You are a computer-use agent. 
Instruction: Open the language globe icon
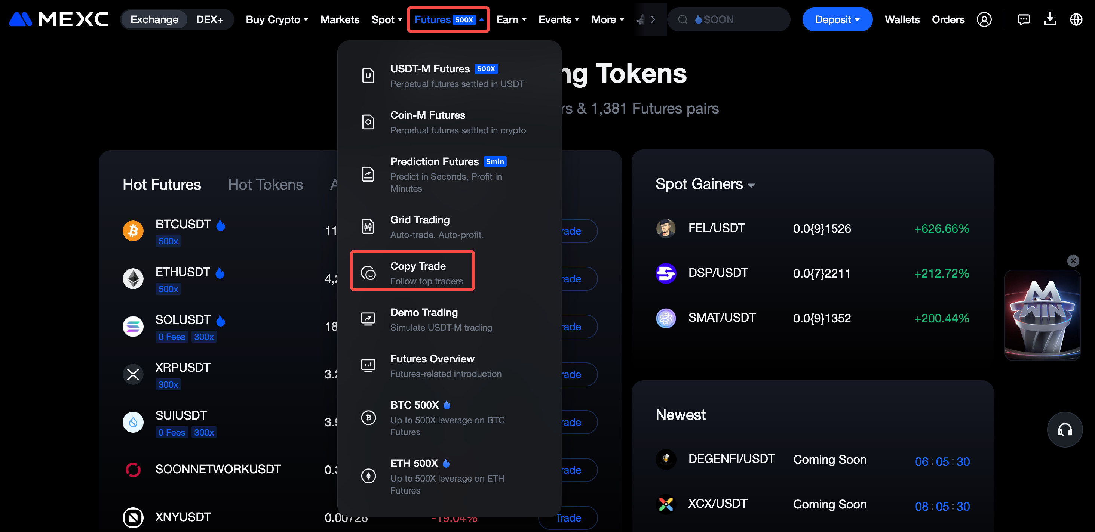tap(1076, 19)
